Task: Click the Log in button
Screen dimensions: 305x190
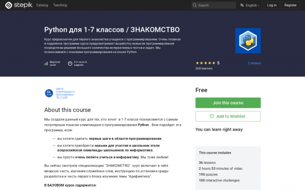Action: 272,5
